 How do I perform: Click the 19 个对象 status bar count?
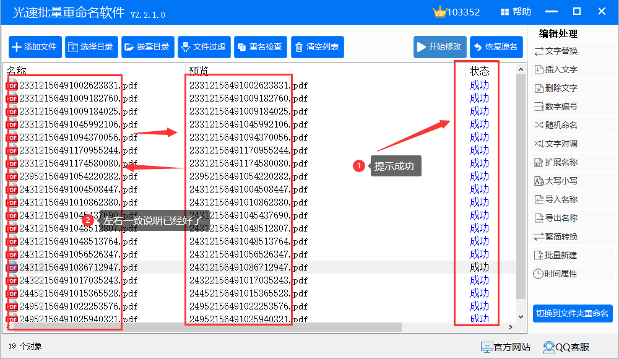[x=25, y=347]
